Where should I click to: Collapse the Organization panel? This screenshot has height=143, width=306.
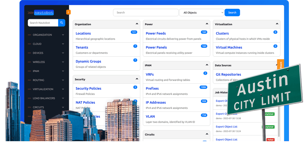pyautogui.click(x=137, y=24)
